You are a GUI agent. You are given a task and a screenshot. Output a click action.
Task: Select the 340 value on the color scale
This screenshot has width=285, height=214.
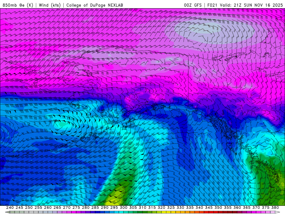pos(199,208)
